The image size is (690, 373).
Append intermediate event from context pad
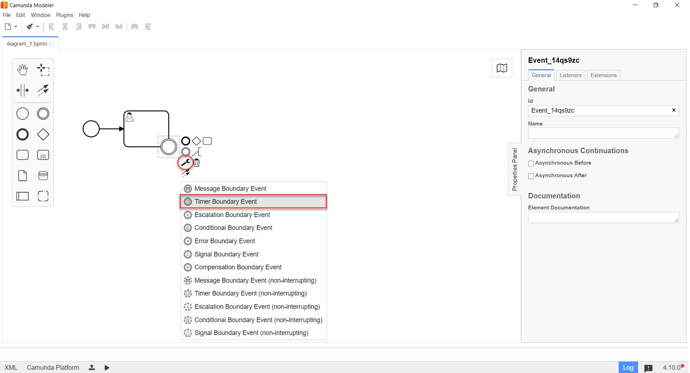(x=185, y=152)
